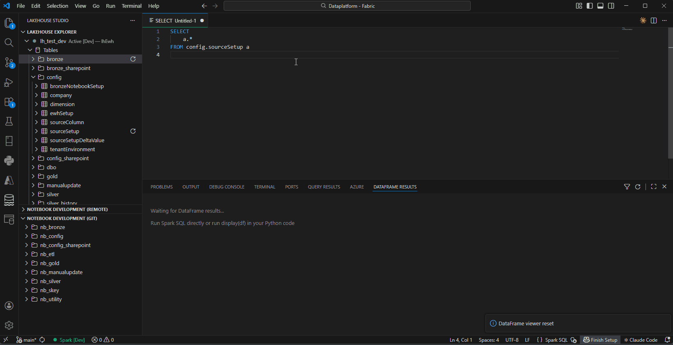Screen dimensions: 673x345
Task: Open Claude Code from status bar
Action: [x=641, y=340]
